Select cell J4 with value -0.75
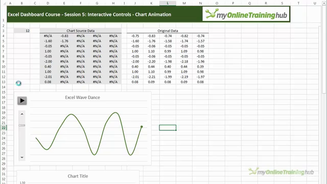 coord(135,36)
